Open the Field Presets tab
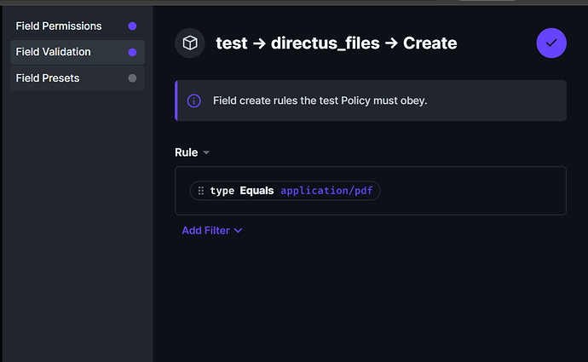 coord(48,79)
